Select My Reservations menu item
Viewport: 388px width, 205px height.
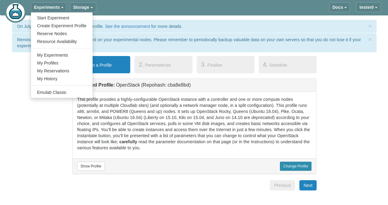coord(53,71)
